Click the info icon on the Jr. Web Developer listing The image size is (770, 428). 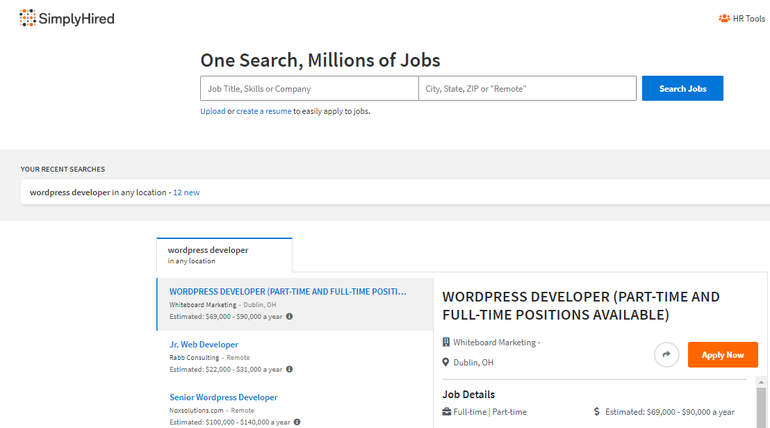point(289,369)
